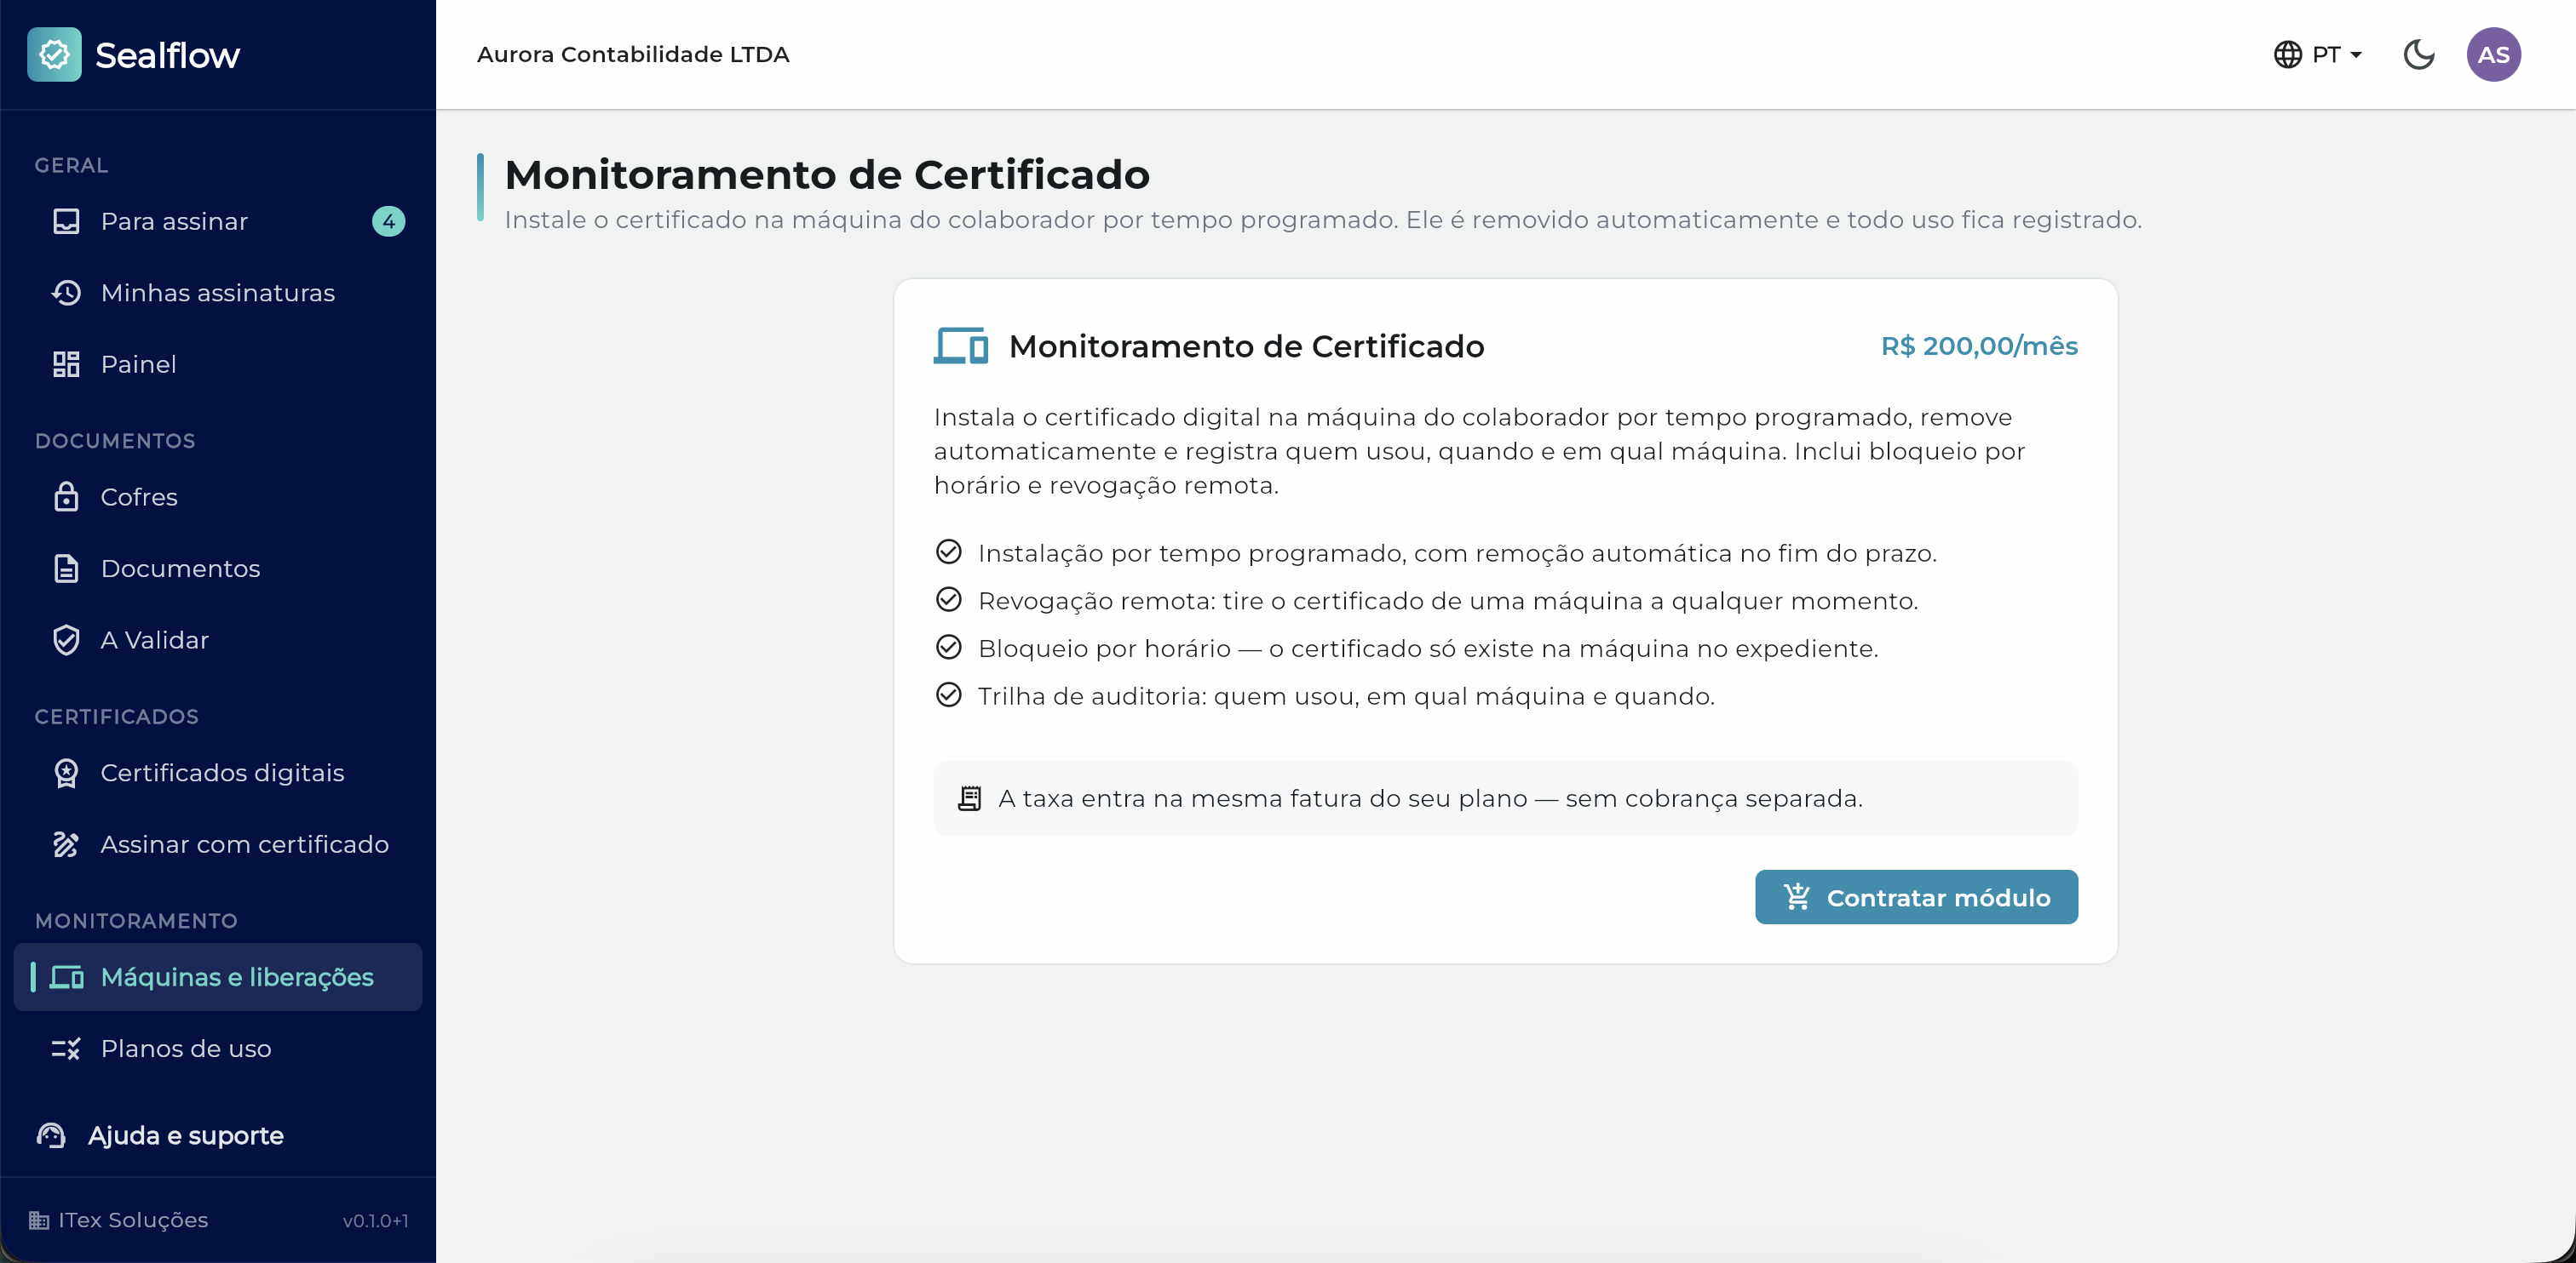Viewport: 2576px width, 1263px height.
Task: Click the Assinar com certificado pen icon
Action: click(x=66, y=844)
